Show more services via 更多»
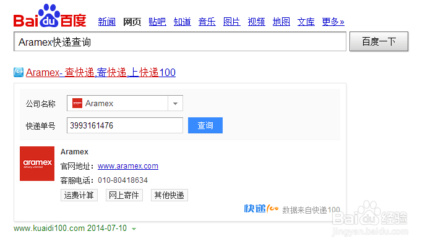 click(x=333, y=22)
